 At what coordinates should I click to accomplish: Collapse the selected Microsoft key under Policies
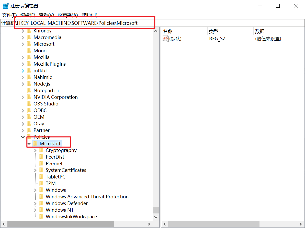(29, 144)
